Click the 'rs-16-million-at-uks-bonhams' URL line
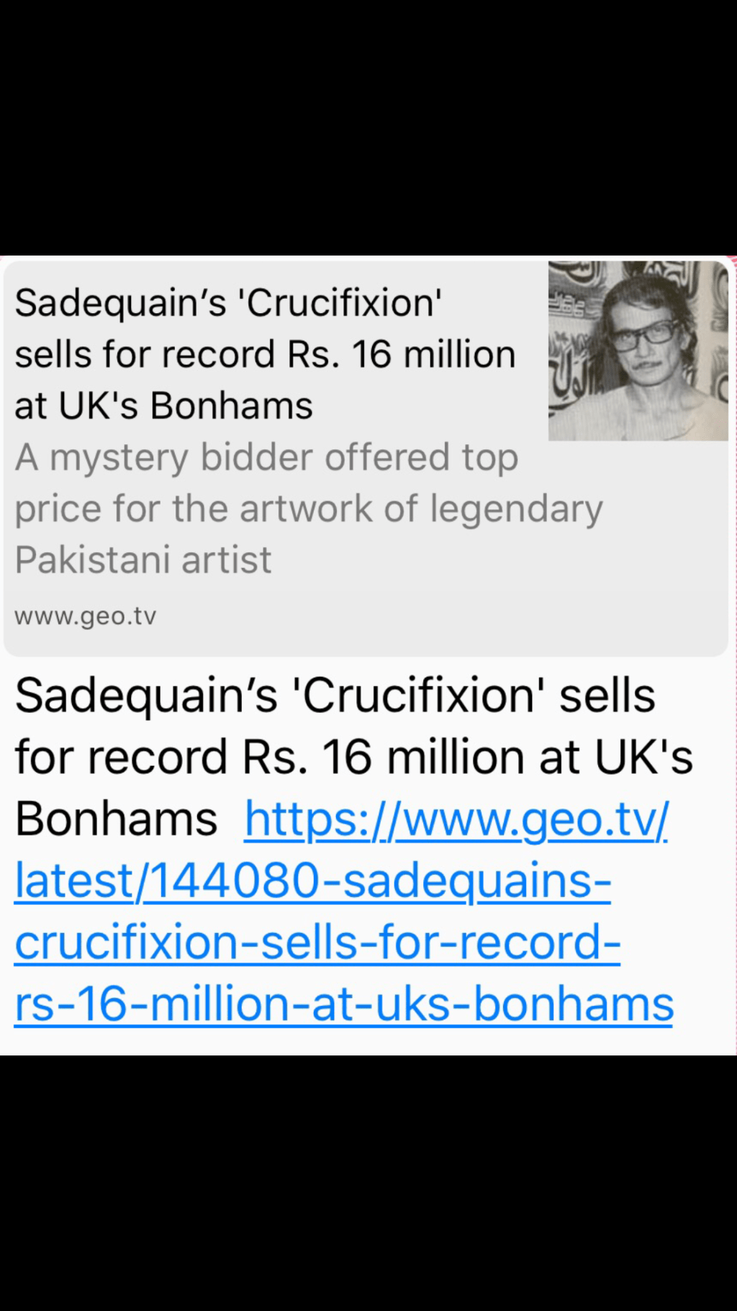This screenshot has height=1311, width=737. click(x=343, y=1005)
